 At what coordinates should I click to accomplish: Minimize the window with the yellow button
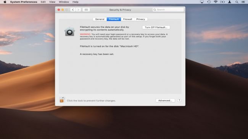[x=63, y=10]
